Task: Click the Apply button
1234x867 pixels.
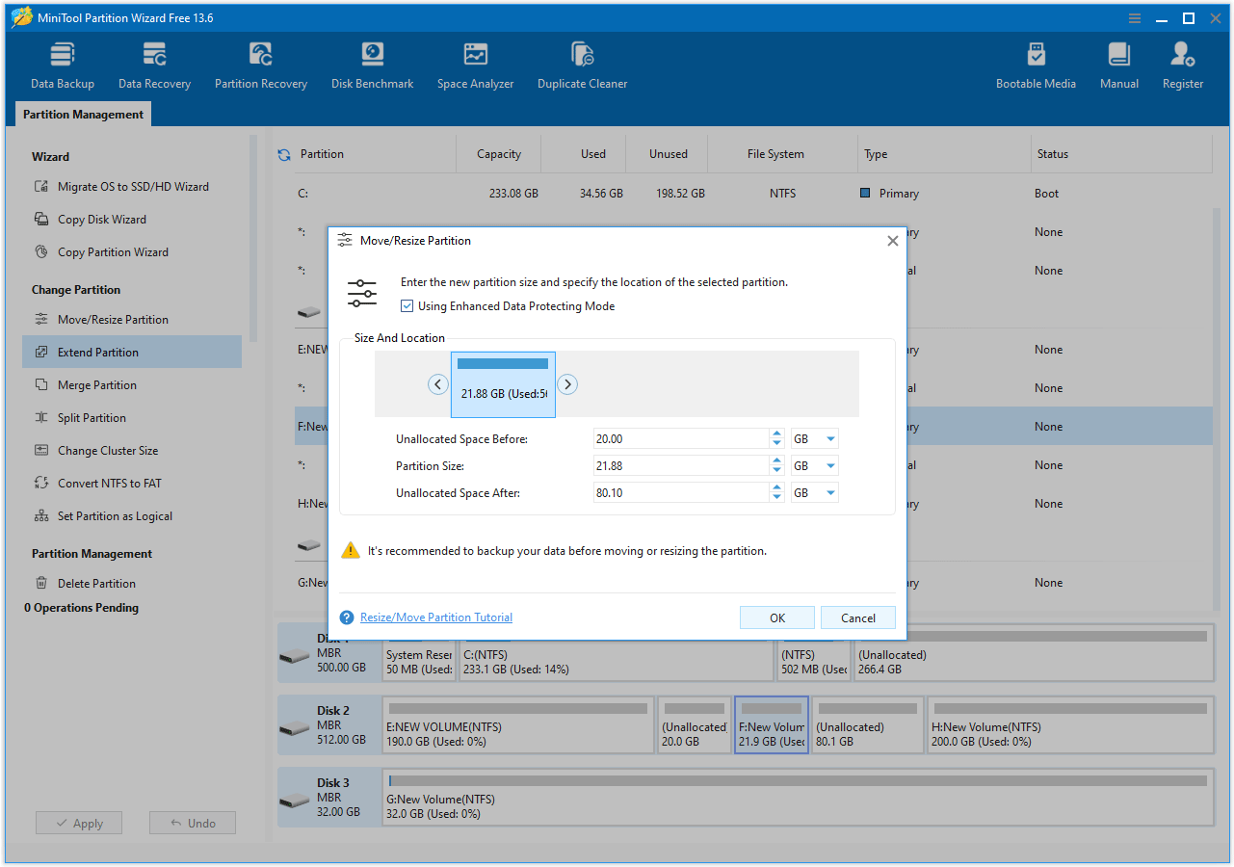Action: click(x=79, y=824)
